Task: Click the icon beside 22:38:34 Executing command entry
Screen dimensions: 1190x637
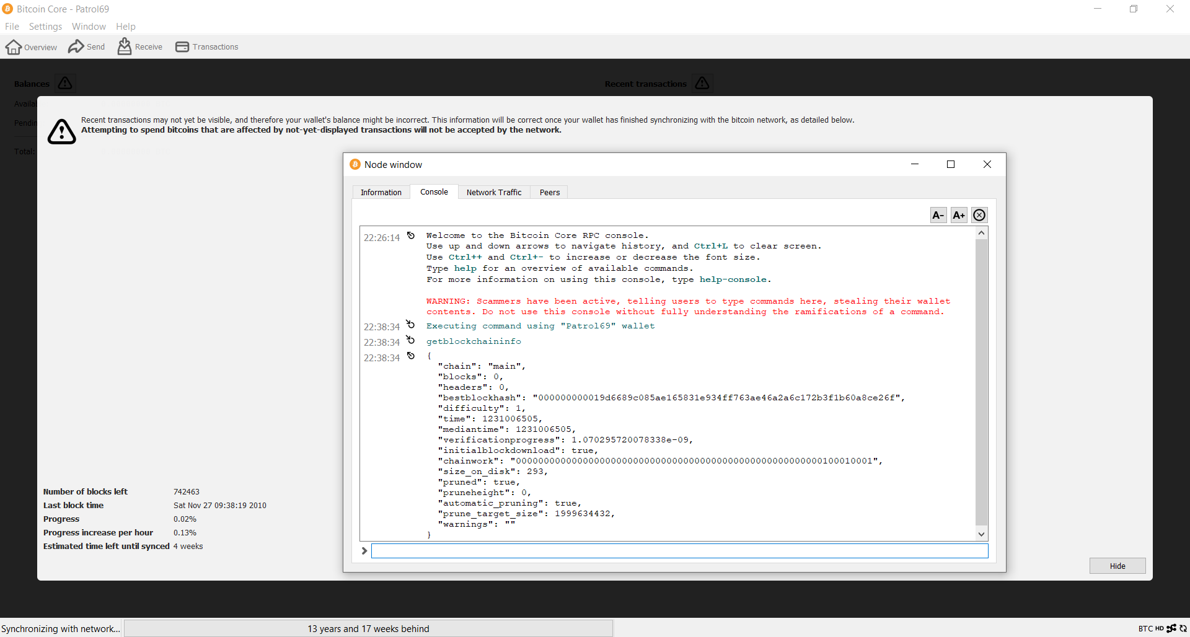Action: [x=410, y=324]
